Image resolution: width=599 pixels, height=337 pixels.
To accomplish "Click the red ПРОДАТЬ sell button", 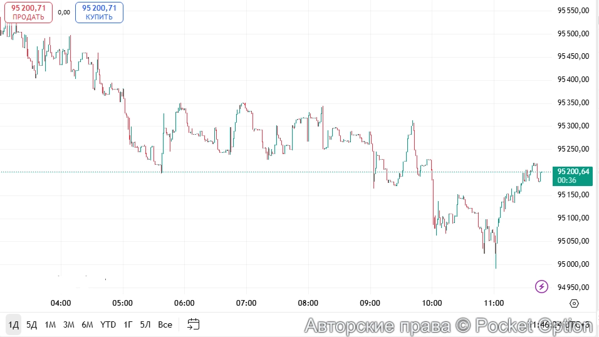I will 28,12.
